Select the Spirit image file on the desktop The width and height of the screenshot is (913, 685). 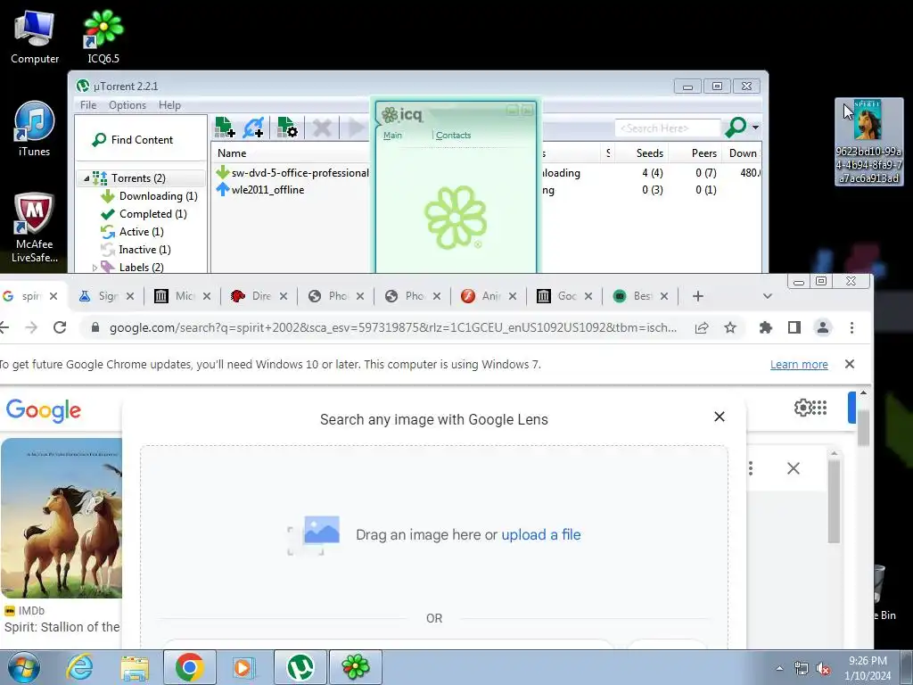point(868,142)
